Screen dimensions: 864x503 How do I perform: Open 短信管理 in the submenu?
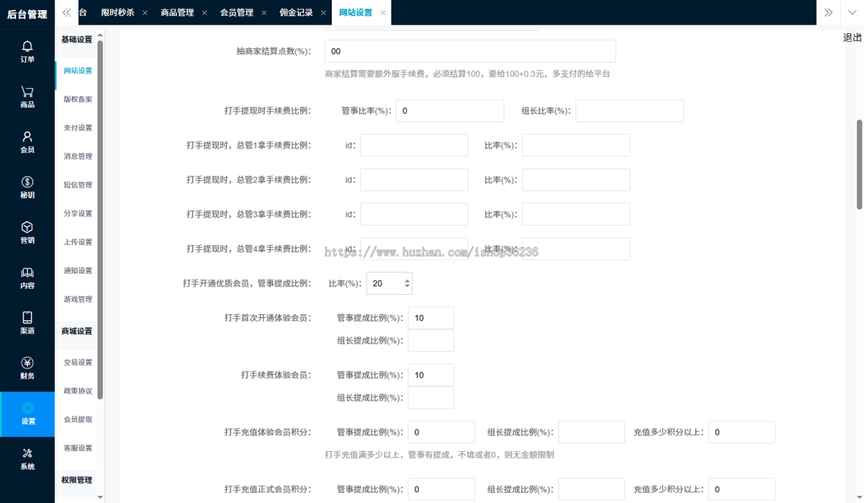[78, 185]
